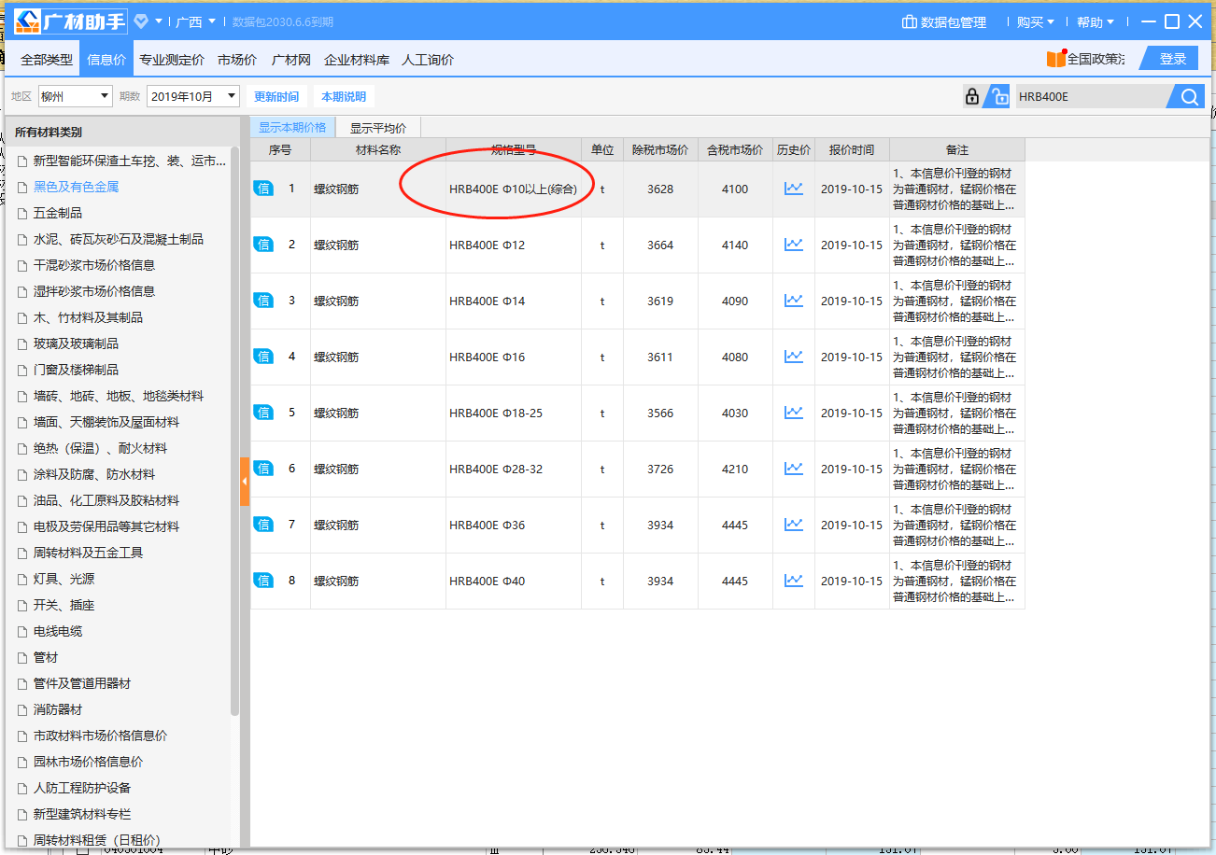1216x855 pixels.
Task: Select 五金制品 category
Action: pyautogui.click(x=58, y=213)
